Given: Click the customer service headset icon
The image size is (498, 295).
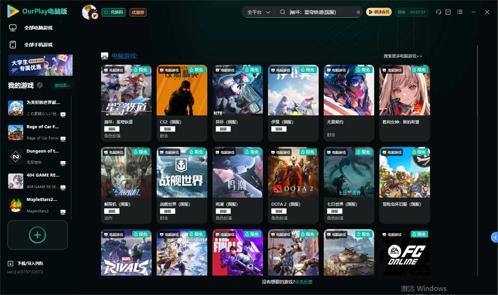Looking at the screenshot, I should pos(438,12).
